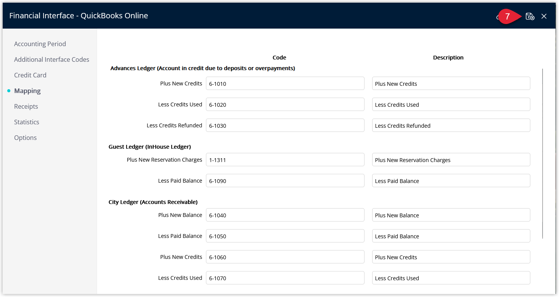Edit description field in the 6-1010 row
Image resolution: width=559 pixels, height=297 pixels.
point(451,83)
